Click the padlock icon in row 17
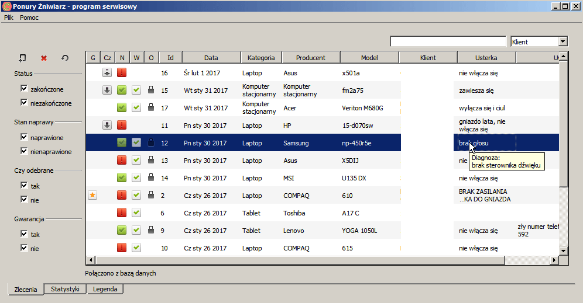Viewport: 583px width, 303px height. click(151, 107)
